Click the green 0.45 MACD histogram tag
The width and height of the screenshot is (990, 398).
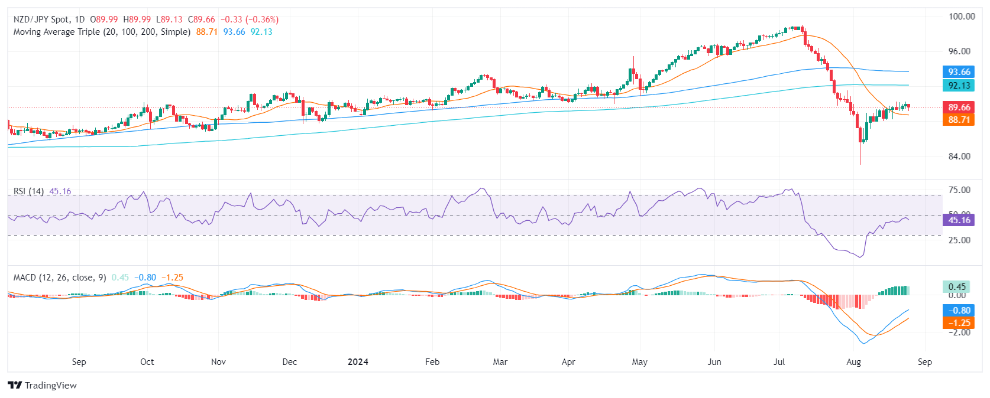point(956,286)
